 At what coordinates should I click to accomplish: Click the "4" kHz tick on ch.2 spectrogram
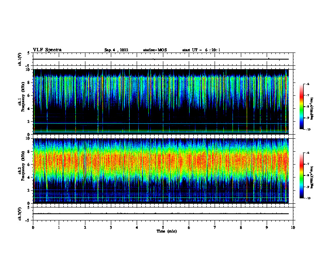click(x=29, y=177)
